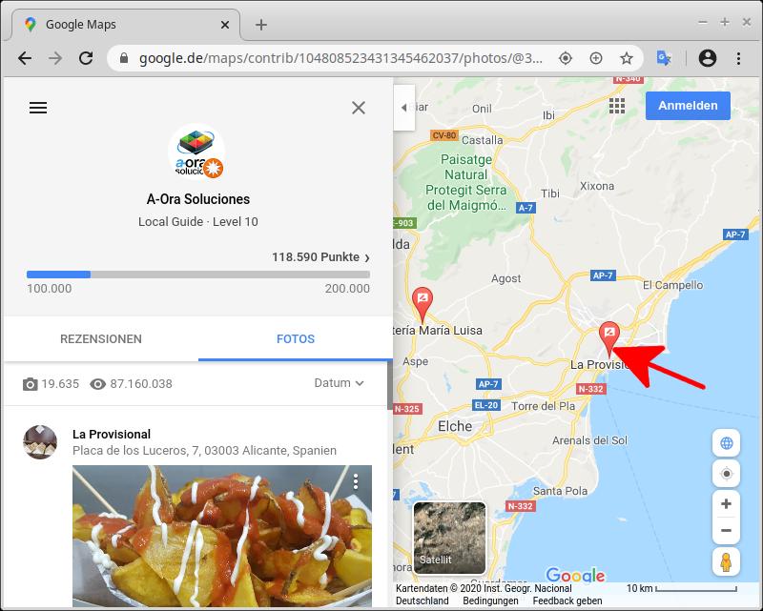Expand the 118.590 Punkte details
The width and height of the screenshot is (763, 611).
point(320,257)
